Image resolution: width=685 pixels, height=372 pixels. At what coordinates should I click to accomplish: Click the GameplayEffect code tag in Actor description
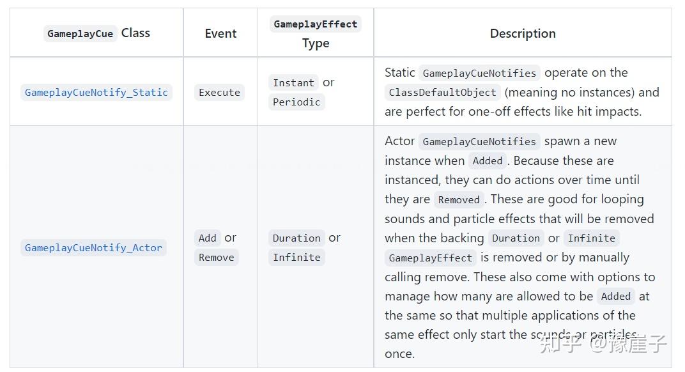click(x=430, y=258)
